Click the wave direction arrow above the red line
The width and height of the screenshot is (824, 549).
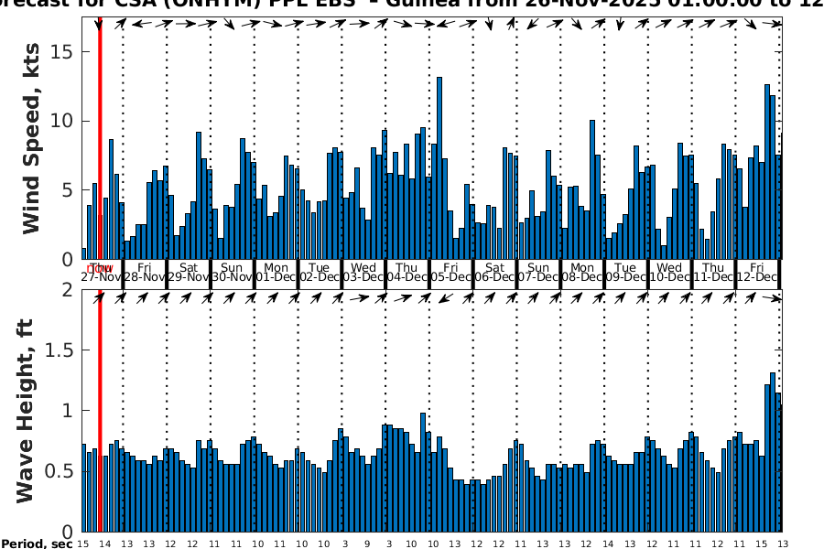coord(98,298)
